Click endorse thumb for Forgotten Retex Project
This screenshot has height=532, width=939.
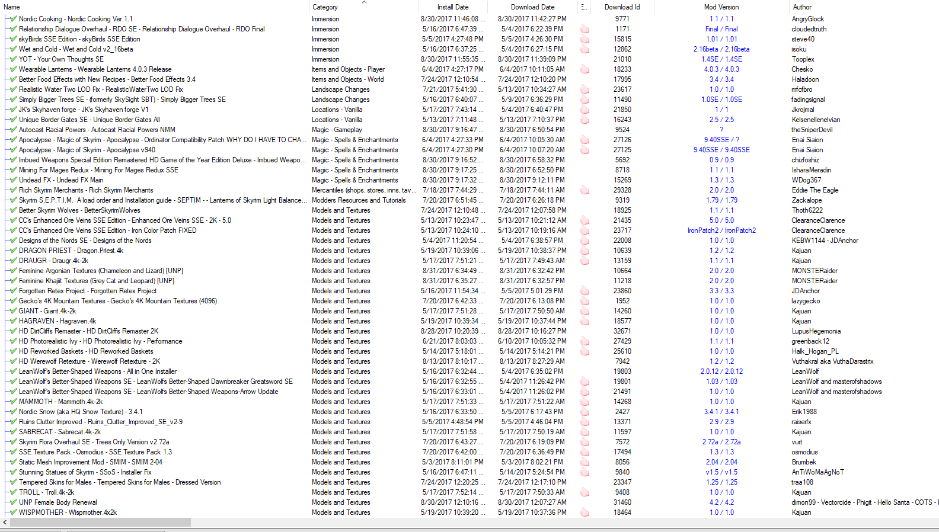click(585, 291)
